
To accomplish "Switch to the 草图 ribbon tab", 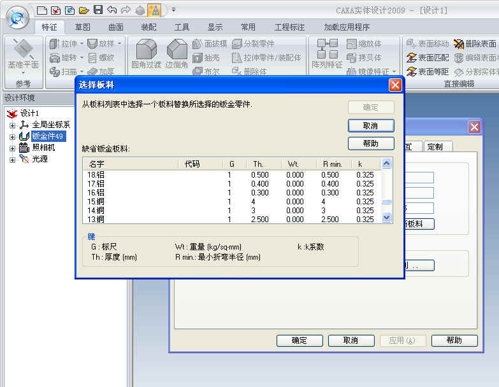I will click(83, 27).
